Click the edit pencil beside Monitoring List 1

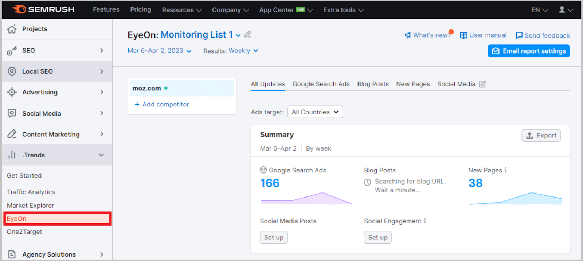[248, 34]
